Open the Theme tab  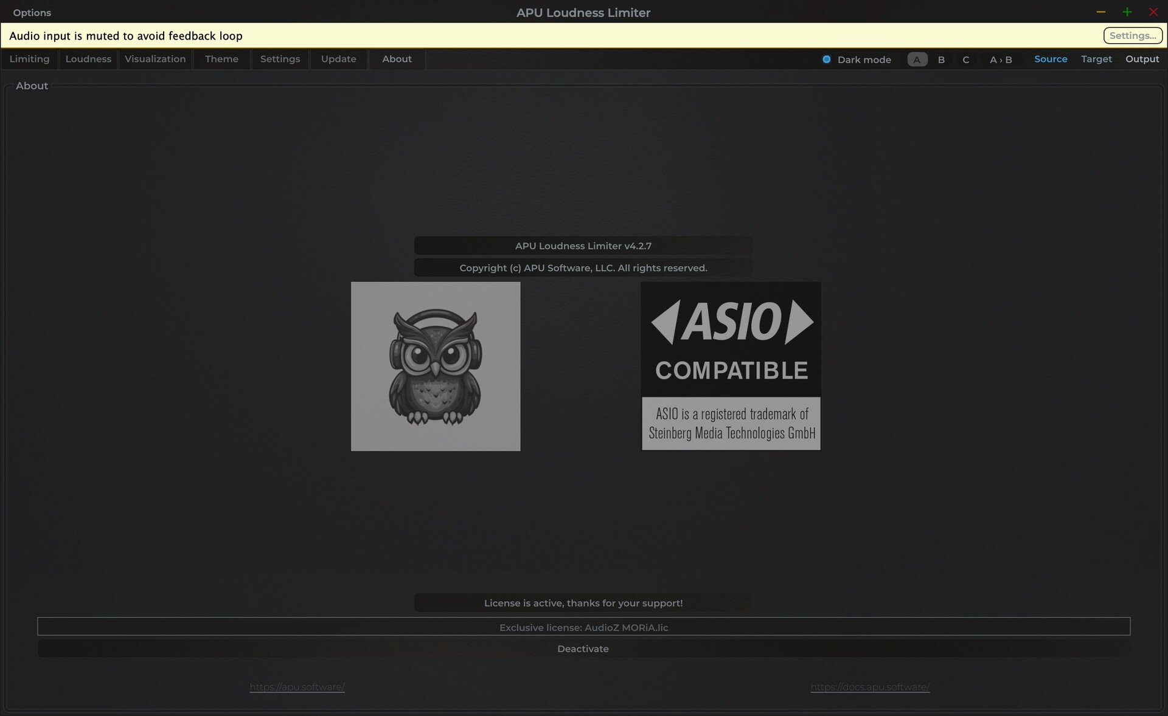point(221,59)
